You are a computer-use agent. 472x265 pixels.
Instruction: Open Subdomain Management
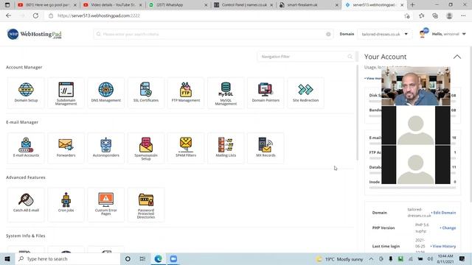click(66, 93)
